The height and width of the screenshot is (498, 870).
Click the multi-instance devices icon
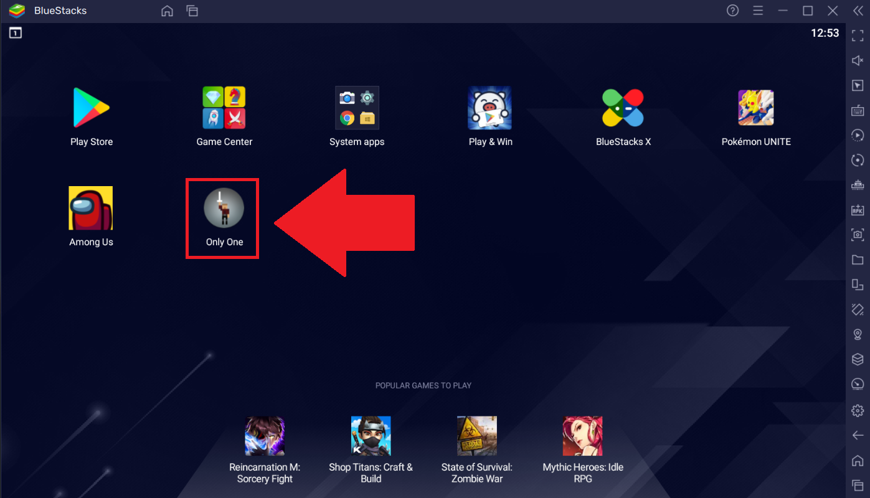point(858,284)
